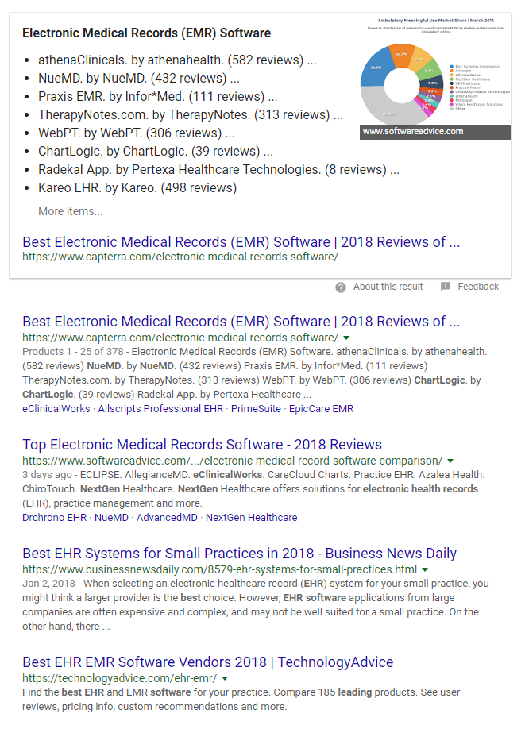This screenshot has height=729, width=525.
Task: Open Top Electronic Medical Records Software result
Action: click(x=202, y=444)
